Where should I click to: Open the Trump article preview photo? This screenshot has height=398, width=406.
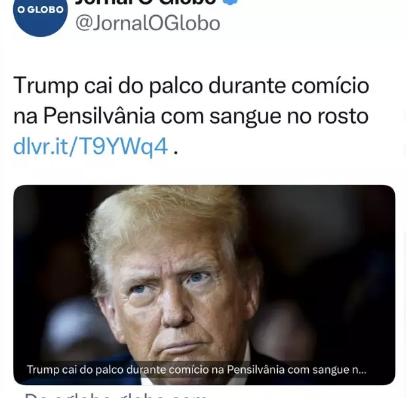pos(204,284)
